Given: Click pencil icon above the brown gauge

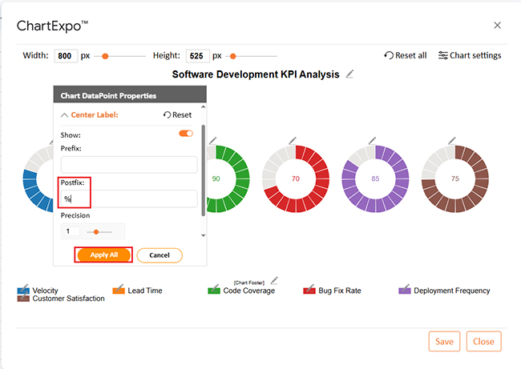Looking at the screenshot, I should click(x=452, y=141).
